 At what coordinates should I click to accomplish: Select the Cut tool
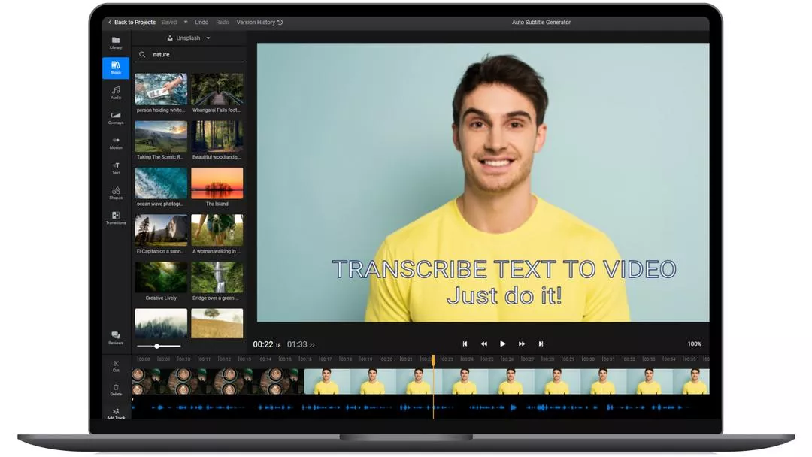click(x=115, y=366)
